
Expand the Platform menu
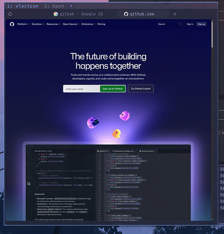point(23,24)
